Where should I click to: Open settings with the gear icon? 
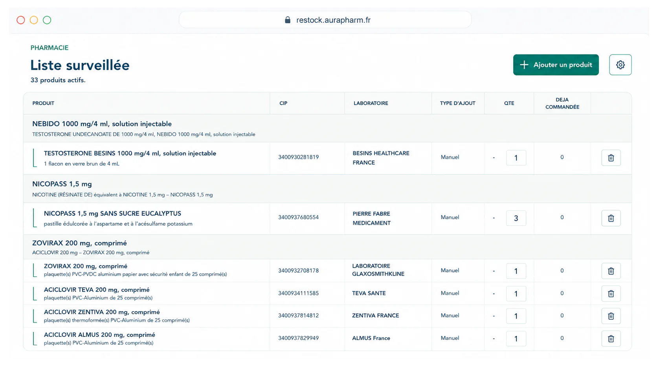(620, 65)
